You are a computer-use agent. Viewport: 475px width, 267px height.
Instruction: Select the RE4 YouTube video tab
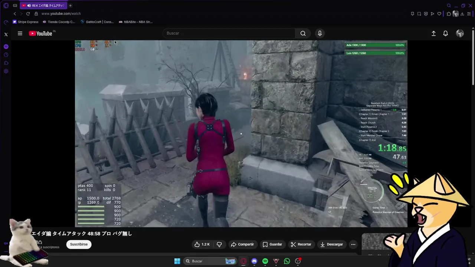pos(44,6)
